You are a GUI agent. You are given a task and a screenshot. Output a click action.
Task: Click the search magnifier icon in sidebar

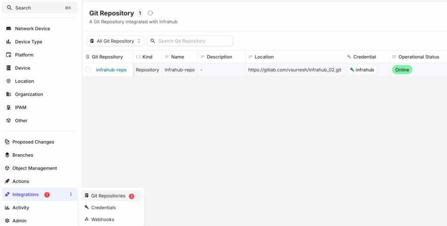[x=10, y=8]
